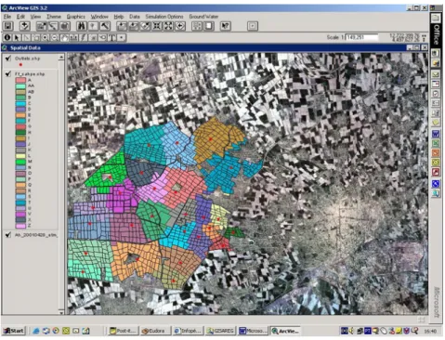Open the Help menu
The height and width of the screenshot is (340, 445).
coord(119,17)
